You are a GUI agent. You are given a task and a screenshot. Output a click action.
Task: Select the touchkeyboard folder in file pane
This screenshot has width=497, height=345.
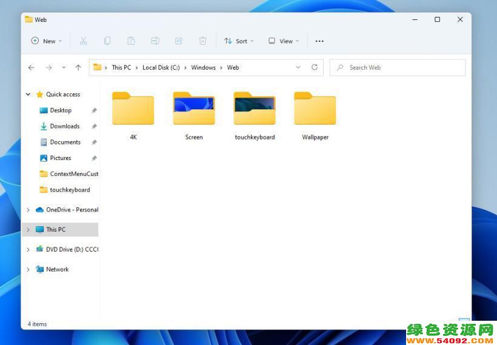(x=255, y=116)
